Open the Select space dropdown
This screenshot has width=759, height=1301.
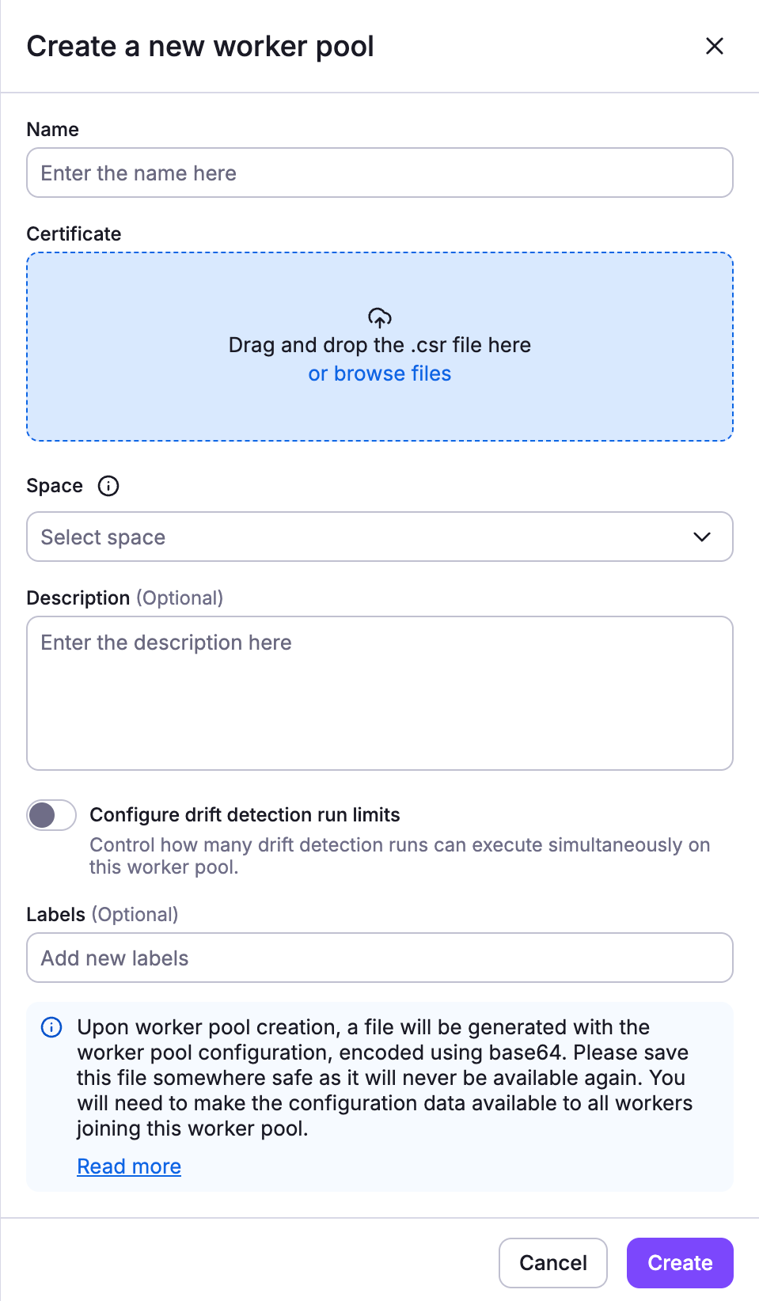(x=379, y=537)
